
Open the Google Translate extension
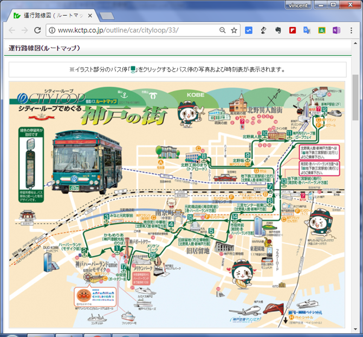[x=307, y=30]
